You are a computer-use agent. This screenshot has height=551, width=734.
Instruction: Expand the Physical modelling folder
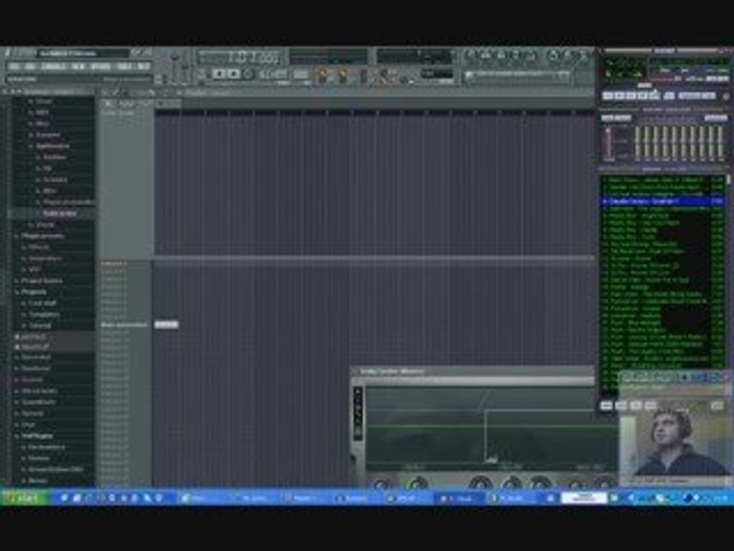68,202
